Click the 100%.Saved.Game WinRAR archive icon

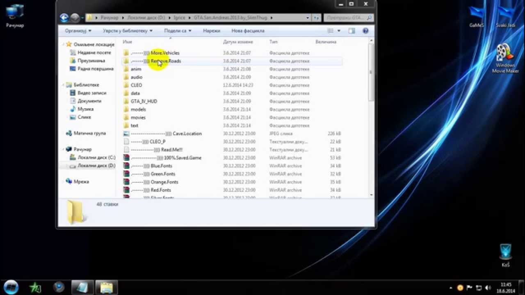tap(126, 158)
